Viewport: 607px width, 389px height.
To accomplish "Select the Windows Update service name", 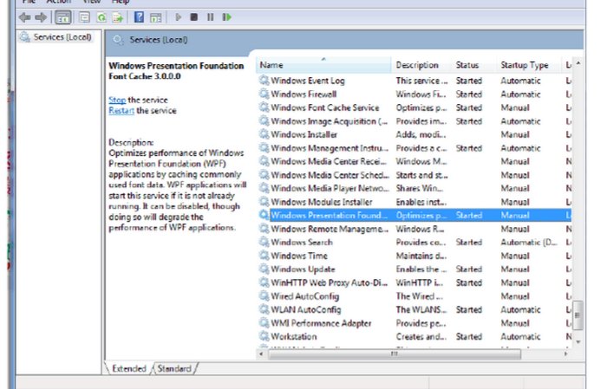I will click(303, 269).
